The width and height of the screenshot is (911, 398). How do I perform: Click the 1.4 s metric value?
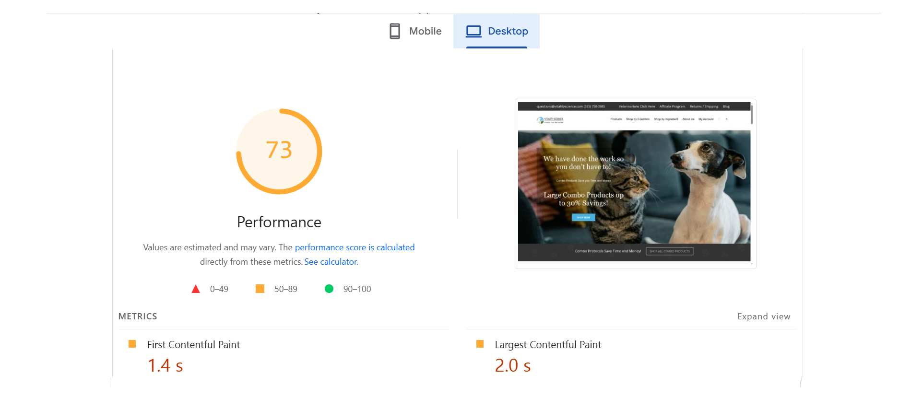[x=166, y=366]
